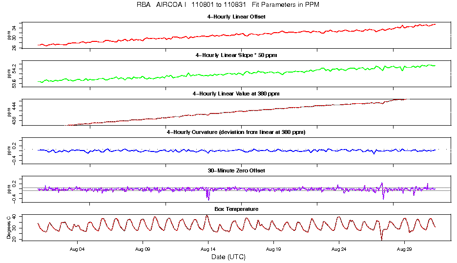
Task: Click the 'Aug 09' date tick label
Action: (x=143, y=249)
